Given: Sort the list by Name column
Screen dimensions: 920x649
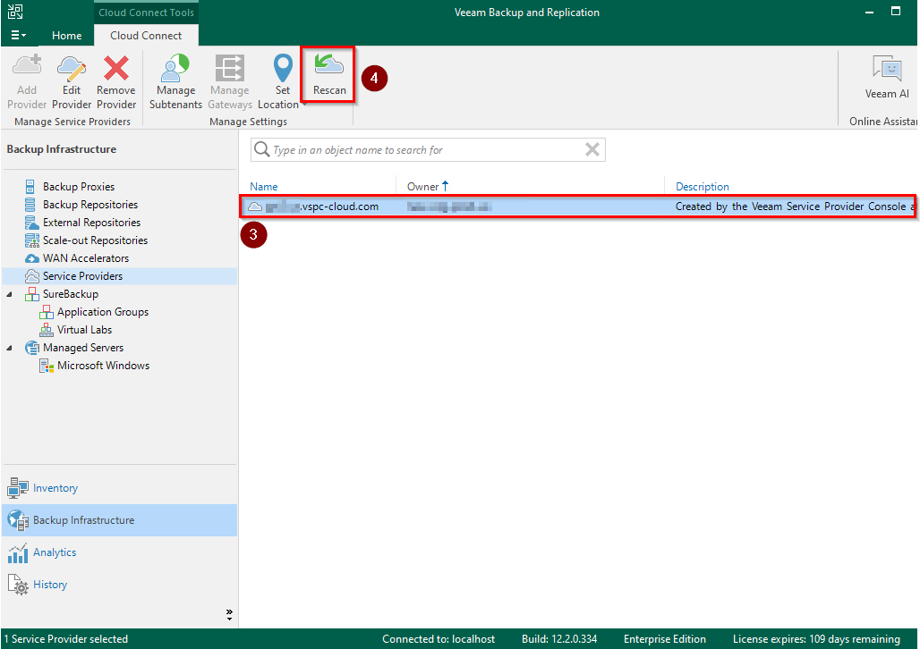Looking at the screenshot, I should (263, 187).
